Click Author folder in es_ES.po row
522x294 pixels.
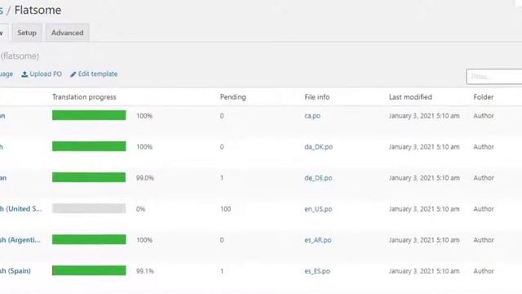484,271
